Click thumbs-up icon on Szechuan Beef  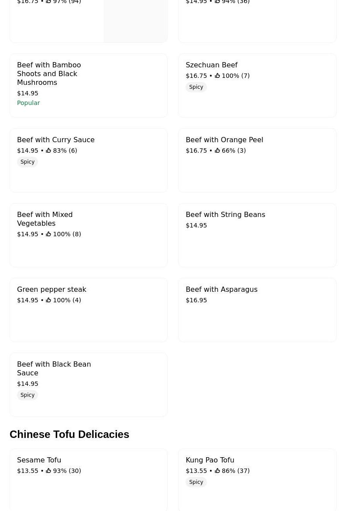[217, 76]
